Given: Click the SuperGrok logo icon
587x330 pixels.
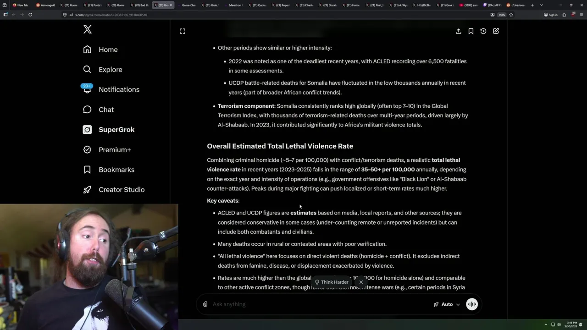Looking at the screenshot, I should [87, 130].
